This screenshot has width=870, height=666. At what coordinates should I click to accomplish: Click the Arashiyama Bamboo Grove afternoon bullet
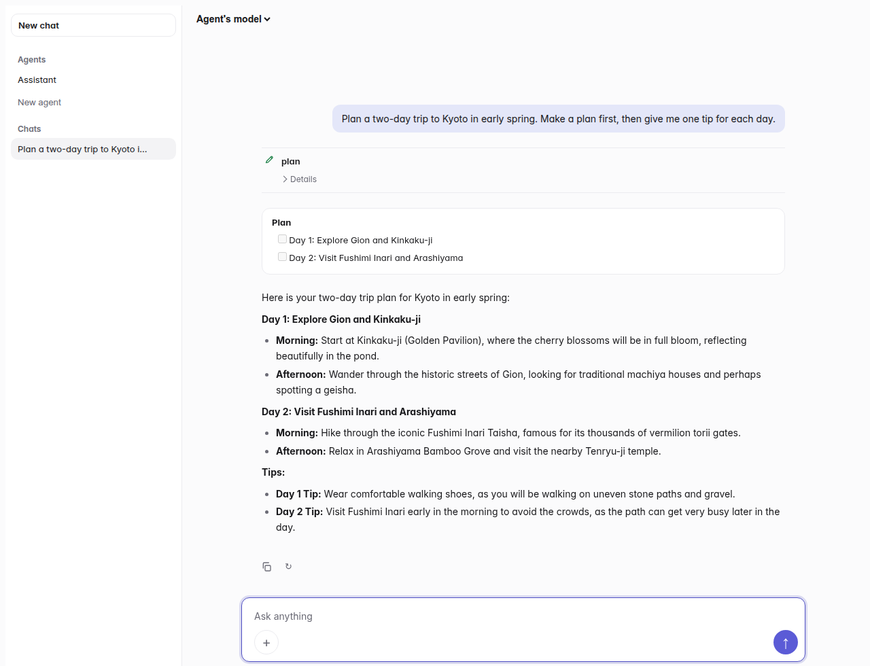pos(468,451)
